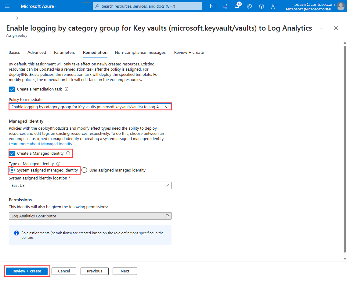347x281 pixels.
Task: Click the Search resources, services, and docs box
Action: (147, 6)
